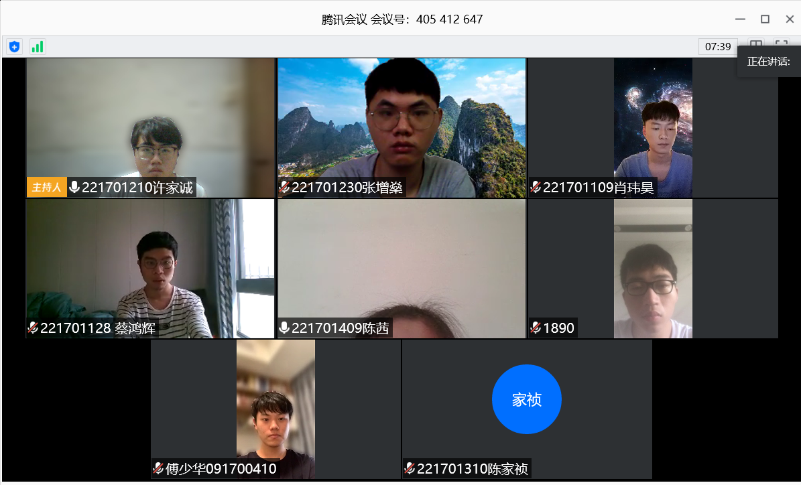
Task: Maximize the Tencent Meeting window
Action: [765, 19]
